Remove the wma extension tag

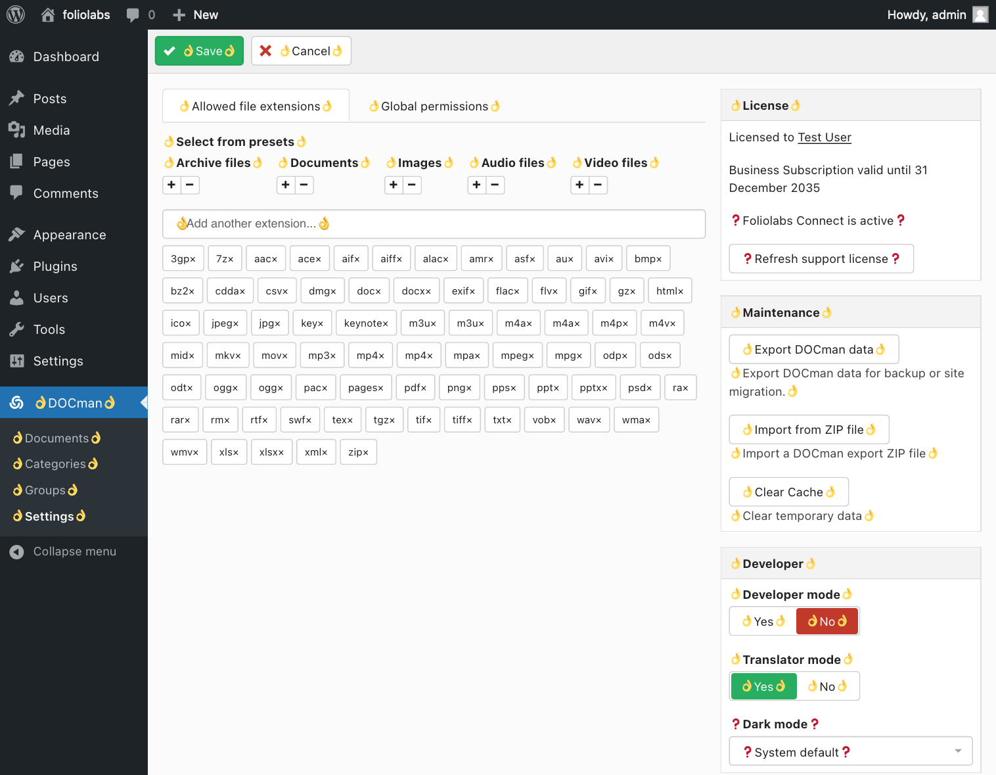pyautogui.click(x=647, y=420)
